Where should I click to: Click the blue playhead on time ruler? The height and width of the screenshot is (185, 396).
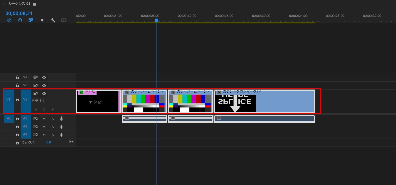[x=157, y=20]
